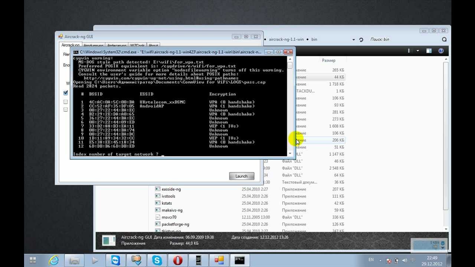Viewport: 475px width, 267px height.
Task: Click the Aircrack-ng GUI thumbnail in details pane
Action: (109, 240)
